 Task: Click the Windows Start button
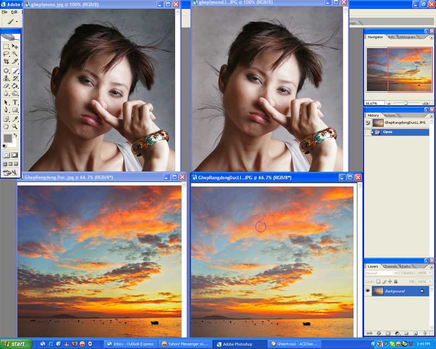pyautogui.click(x=17, y=344)
